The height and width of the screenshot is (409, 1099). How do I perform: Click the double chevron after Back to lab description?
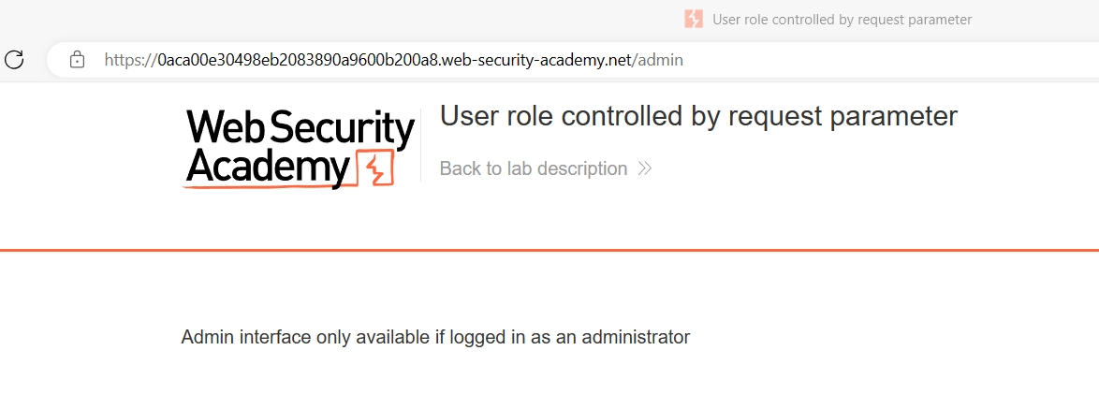(646, 168)
